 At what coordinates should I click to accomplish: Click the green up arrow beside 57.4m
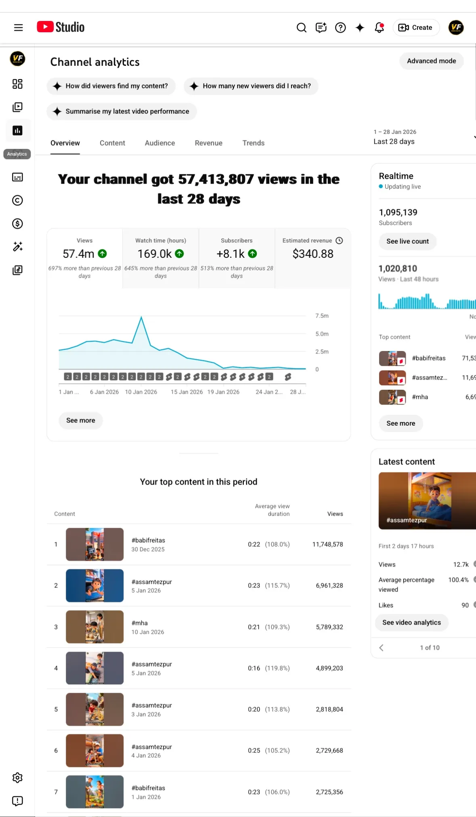pyautogui.click(x=103, y=254)
